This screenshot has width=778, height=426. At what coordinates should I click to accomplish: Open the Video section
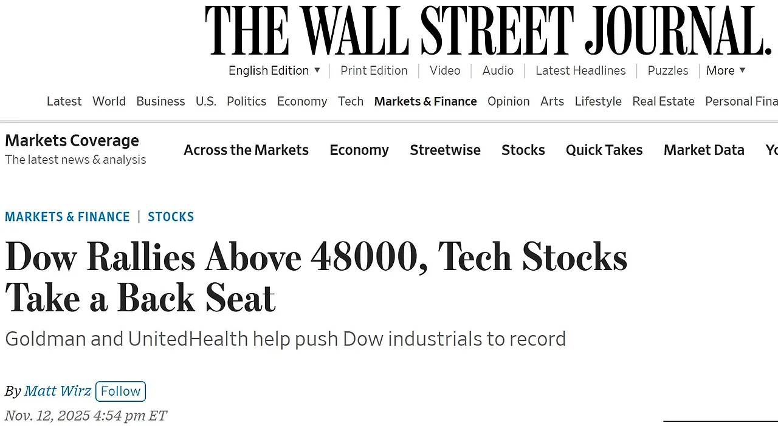[445, 70]
